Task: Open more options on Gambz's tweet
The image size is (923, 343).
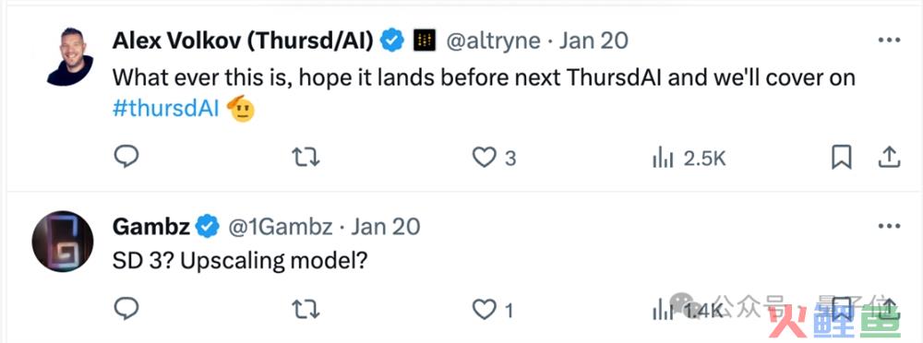Action: [x=889, y=227]
